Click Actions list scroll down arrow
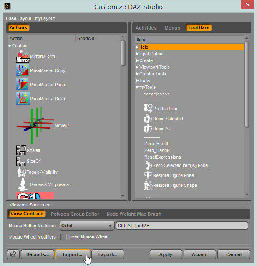257x266 pixels. 123,196
